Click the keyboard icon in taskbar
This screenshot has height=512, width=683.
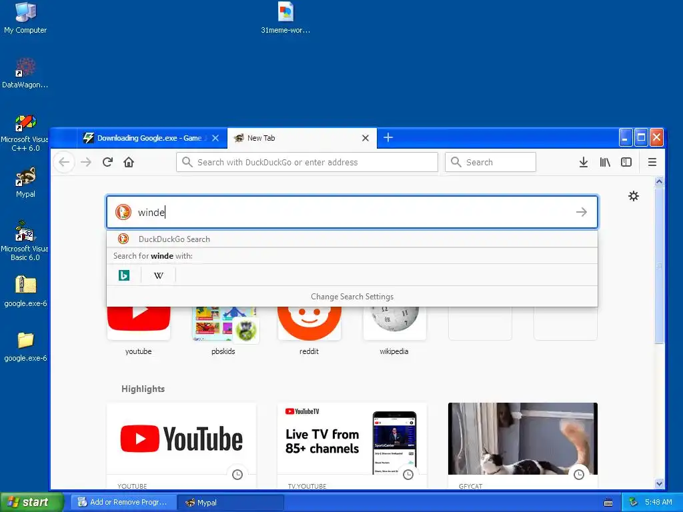click(x=608, y=503)
